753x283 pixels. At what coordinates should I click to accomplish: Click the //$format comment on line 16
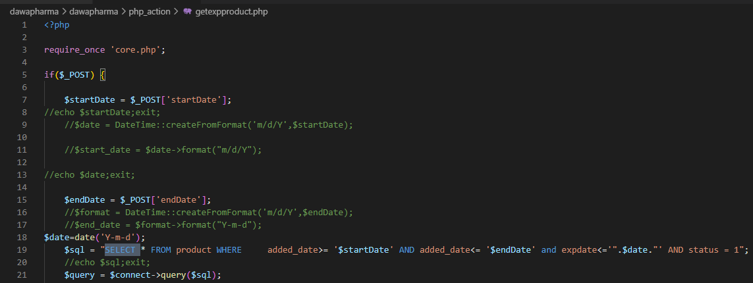(209, 211)
